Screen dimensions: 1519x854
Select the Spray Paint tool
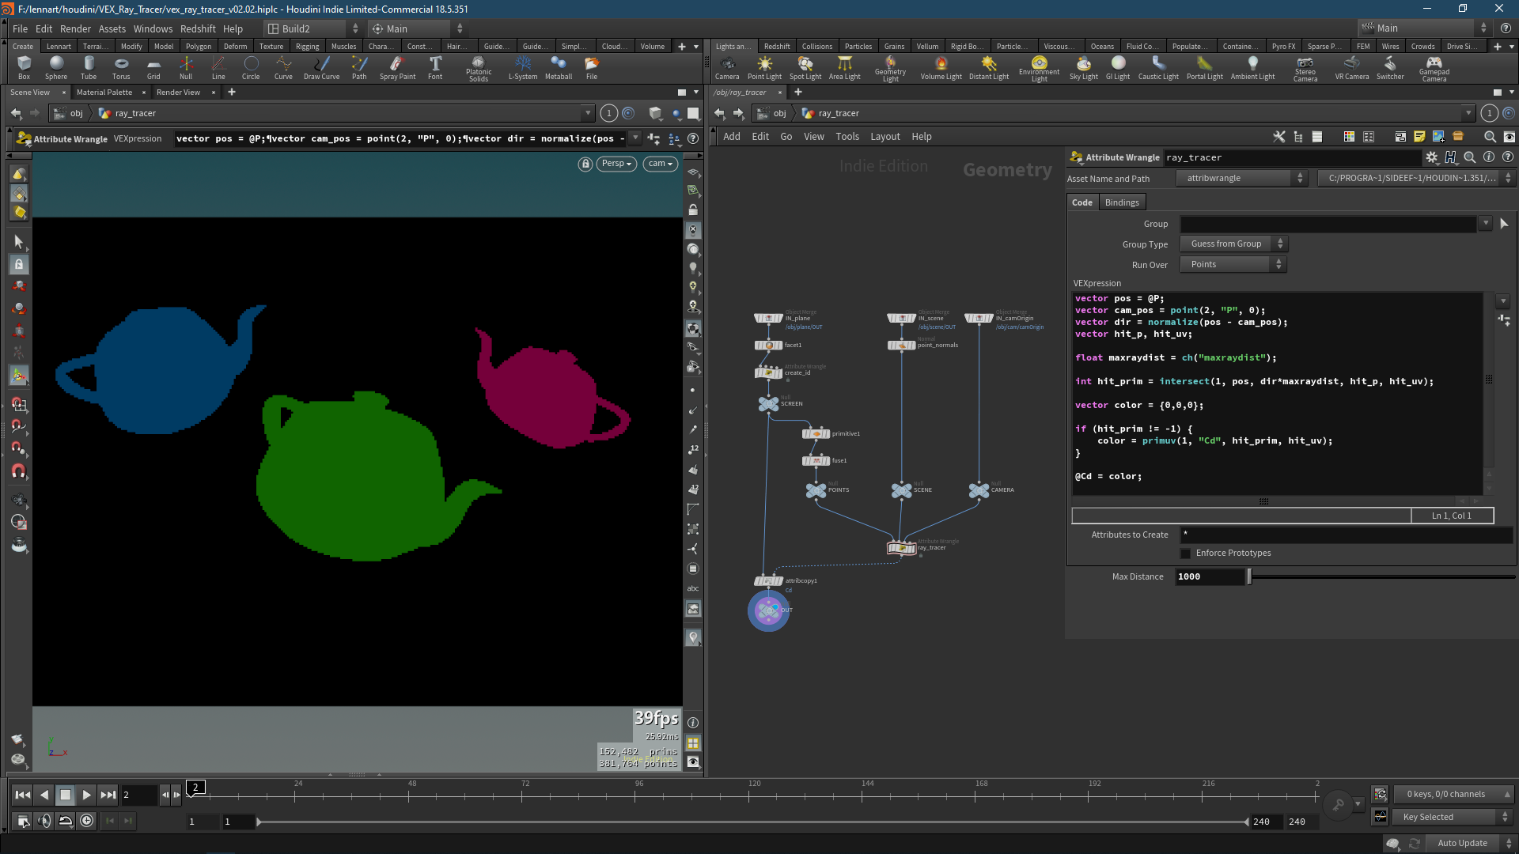coord(397,68)
